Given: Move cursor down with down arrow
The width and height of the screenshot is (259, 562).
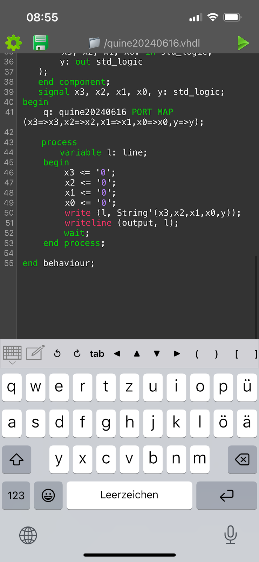Looking at the screenshot, I should coord(157,354).
